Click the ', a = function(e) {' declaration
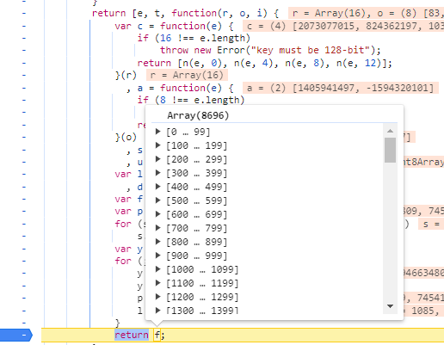 (x=180, y=88)
